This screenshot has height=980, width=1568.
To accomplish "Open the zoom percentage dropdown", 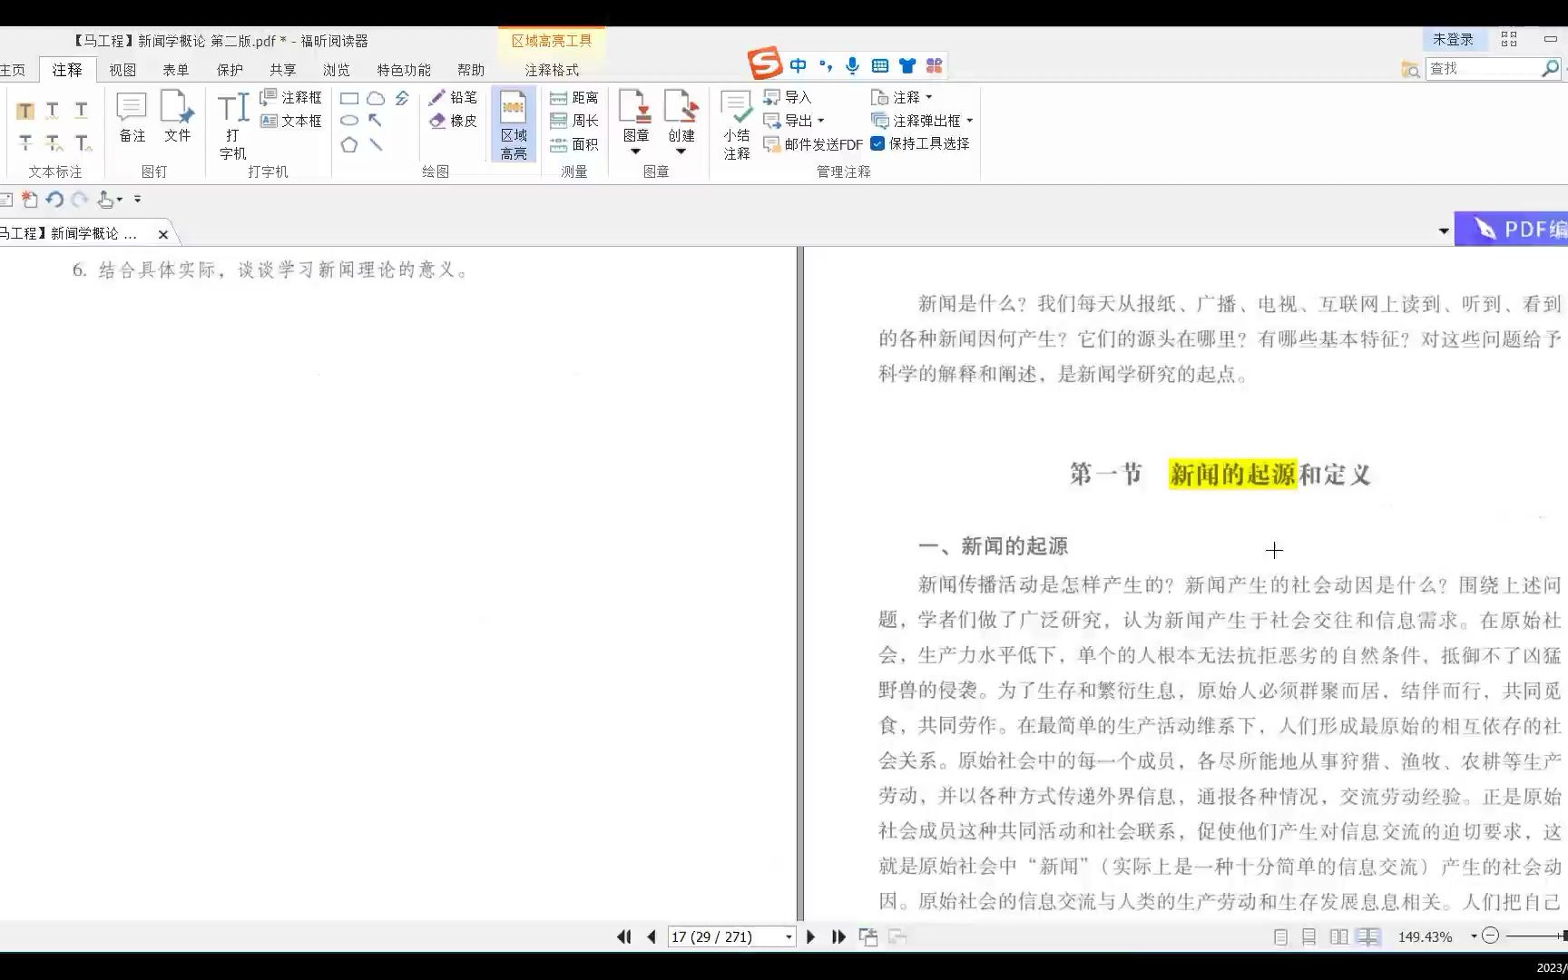I will [1473, 936].
